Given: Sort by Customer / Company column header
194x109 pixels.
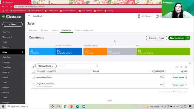Looking at the screenshot, I should click(46, 71).
